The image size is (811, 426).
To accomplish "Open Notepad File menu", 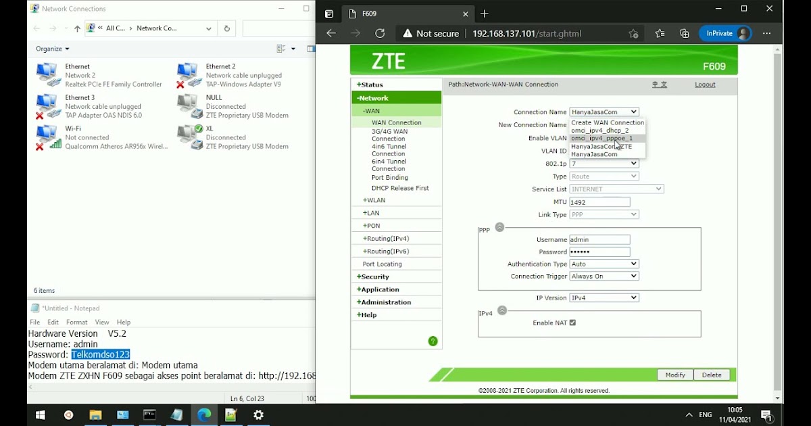I will point(35,323).
